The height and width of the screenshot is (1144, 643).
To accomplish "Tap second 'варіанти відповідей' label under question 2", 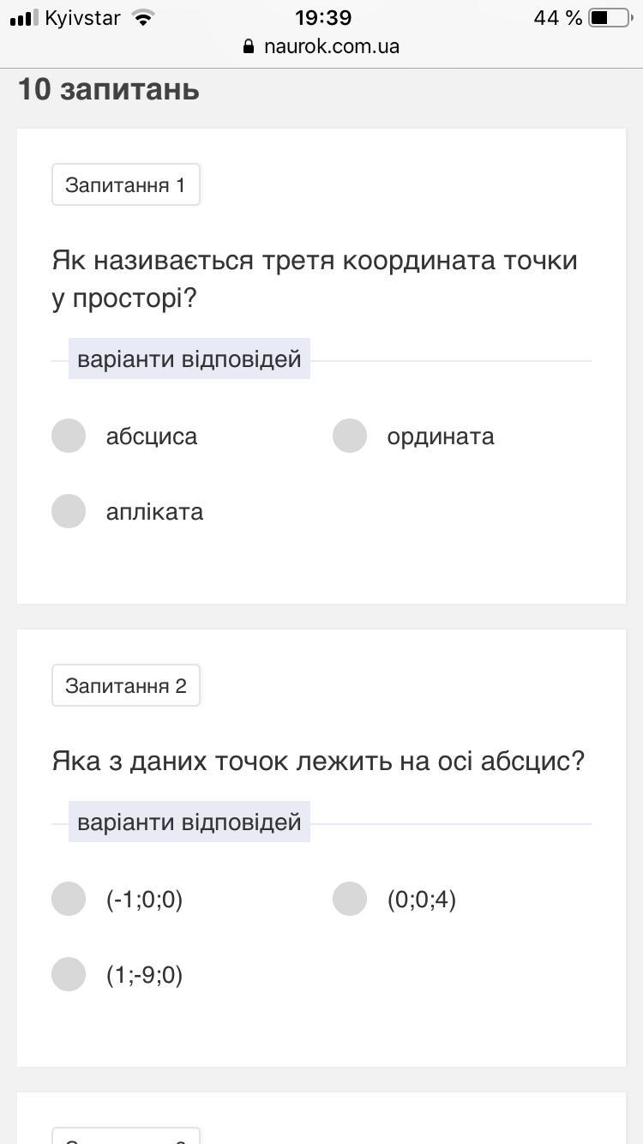I will (x=189, y=822).
